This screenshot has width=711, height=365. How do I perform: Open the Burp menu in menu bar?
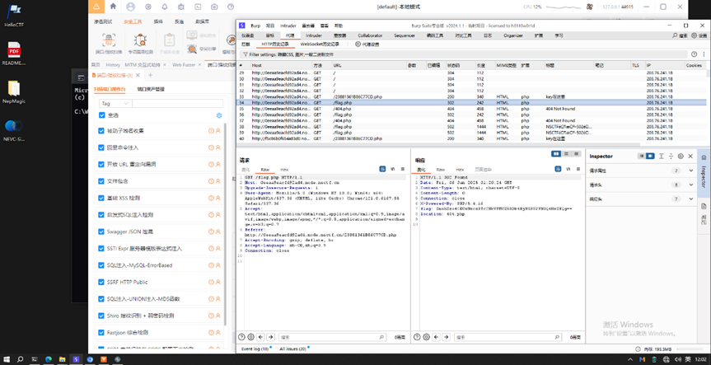pos(255,26)
